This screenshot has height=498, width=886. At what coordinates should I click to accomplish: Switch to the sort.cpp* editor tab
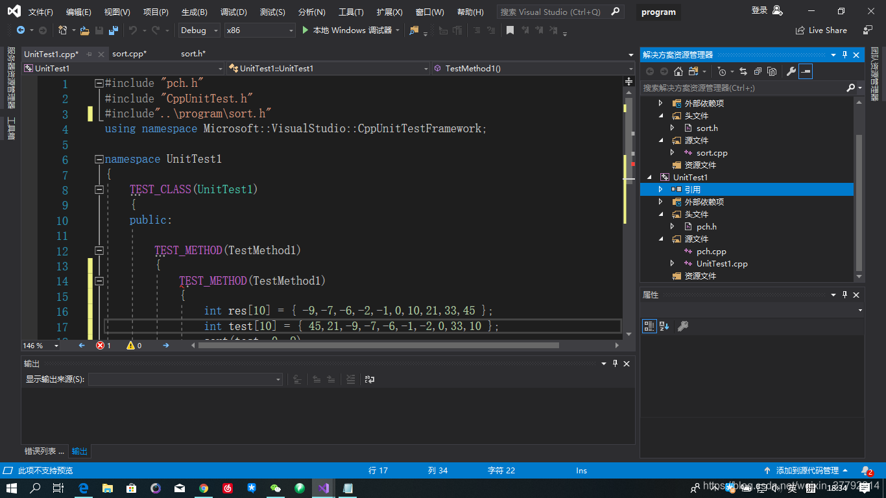[x=130, y=54]
